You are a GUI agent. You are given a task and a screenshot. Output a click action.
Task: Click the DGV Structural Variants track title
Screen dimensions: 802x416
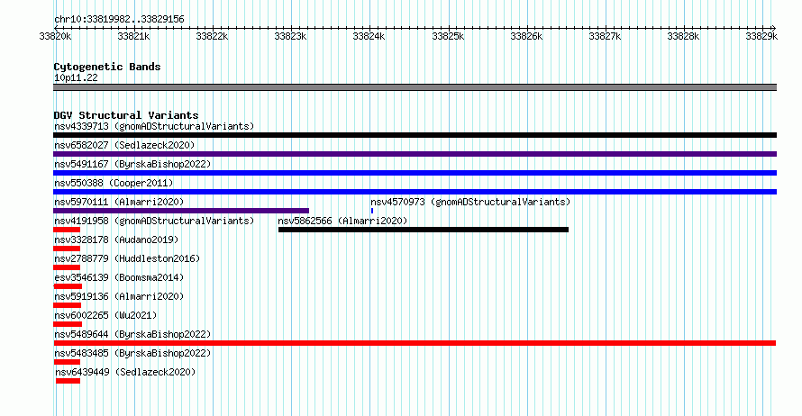point(126,115)
